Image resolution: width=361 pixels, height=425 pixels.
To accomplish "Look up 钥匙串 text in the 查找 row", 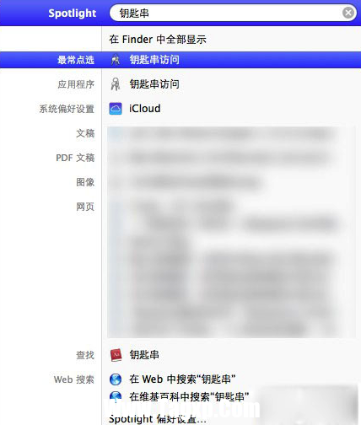I will click(144, 355).
